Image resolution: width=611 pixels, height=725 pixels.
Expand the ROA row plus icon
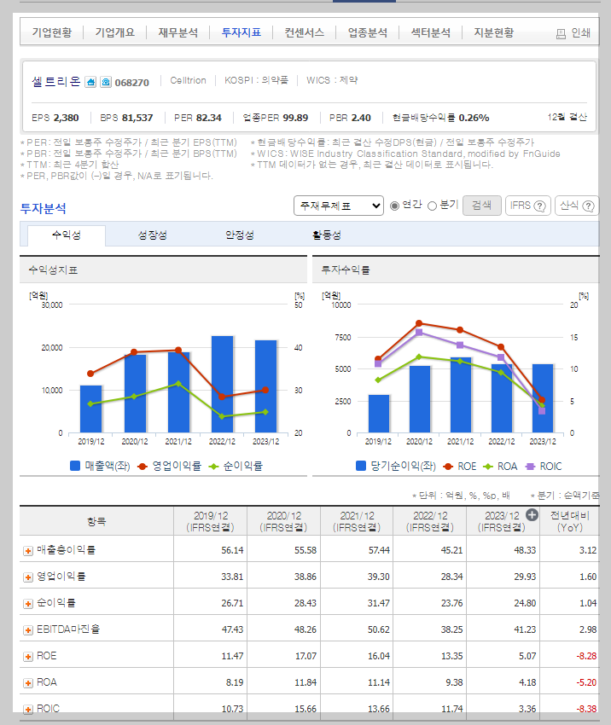pyautogui.click(x=28, y=682)
